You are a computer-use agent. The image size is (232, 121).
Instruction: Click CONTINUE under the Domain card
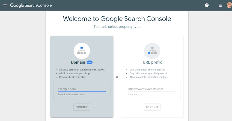point(82,107)
